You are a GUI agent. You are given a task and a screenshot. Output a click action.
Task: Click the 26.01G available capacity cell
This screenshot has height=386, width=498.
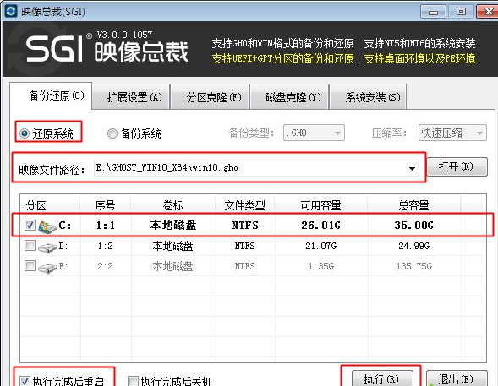(x=320, y=226)
